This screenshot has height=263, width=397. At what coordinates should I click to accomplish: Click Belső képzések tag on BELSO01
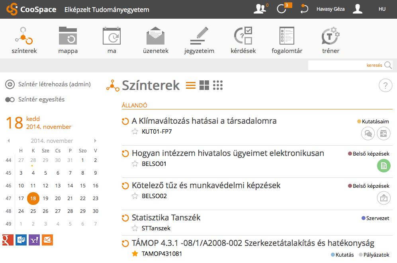pyautogui.click(x=369, y=154)
